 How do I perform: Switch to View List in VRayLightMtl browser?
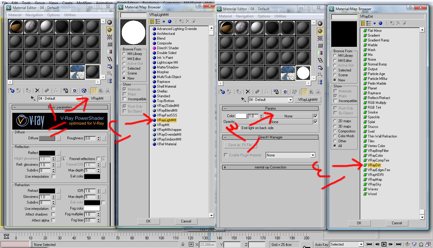pos(152,21)
